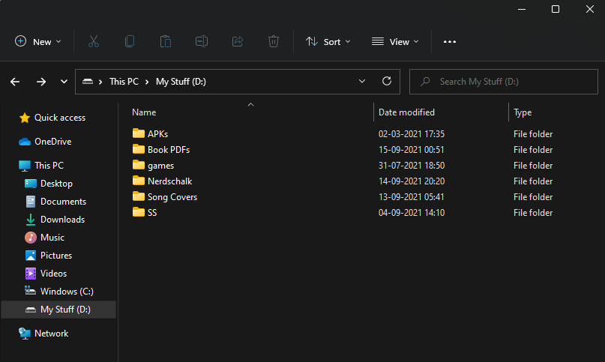Select Windows (C:) drive in sidebar
The width and height of the screenshot is (605, 362).
pos(67,292)
